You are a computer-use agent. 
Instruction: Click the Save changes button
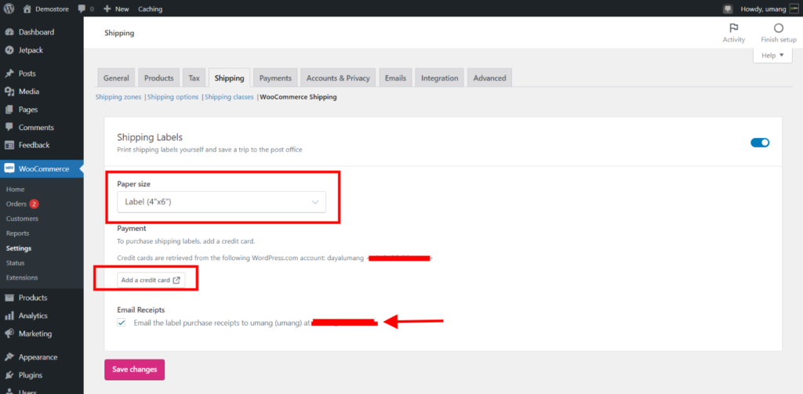coord(135,370)
